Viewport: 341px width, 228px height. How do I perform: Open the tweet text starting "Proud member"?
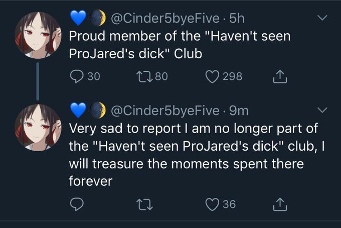(180, 45)
